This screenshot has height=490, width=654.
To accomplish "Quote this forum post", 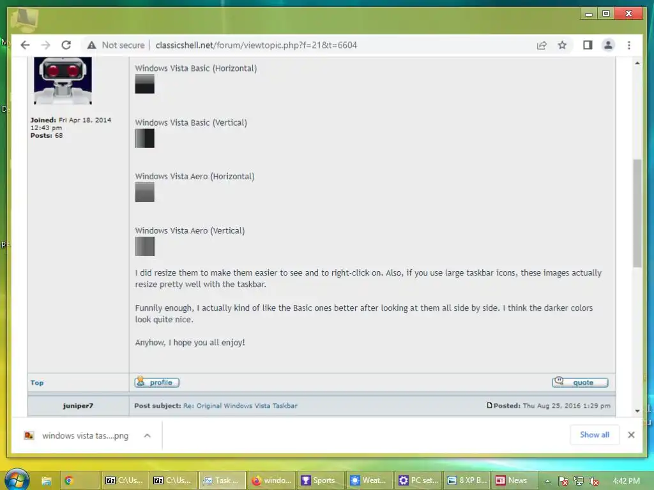I will coord(580,382).
